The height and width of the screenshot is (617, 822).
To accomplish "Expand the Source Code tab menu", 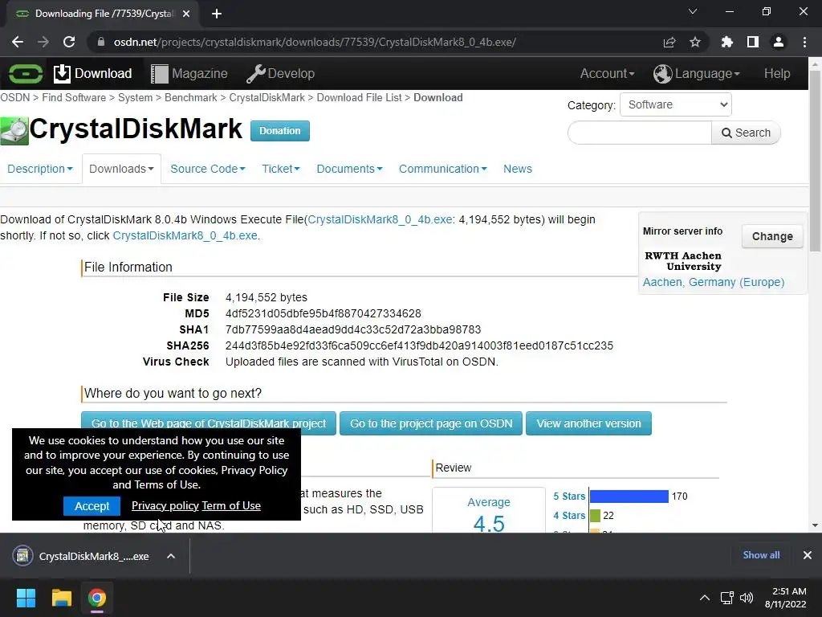I will click(x=208, y=169).
